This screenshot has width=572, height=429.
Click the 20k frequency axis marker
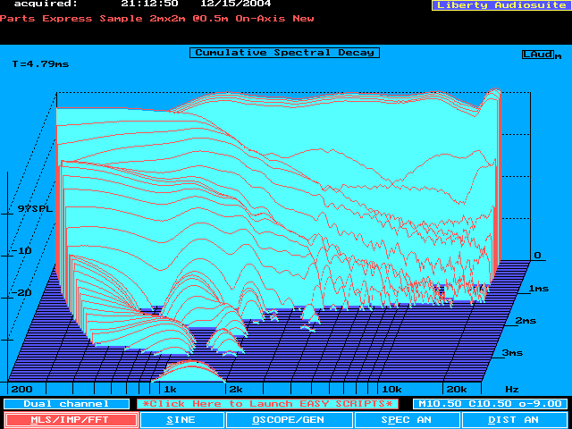click(x=456, y=390)
